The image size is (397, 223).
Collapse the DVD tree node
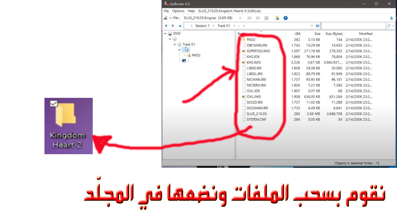coord(165,34)
